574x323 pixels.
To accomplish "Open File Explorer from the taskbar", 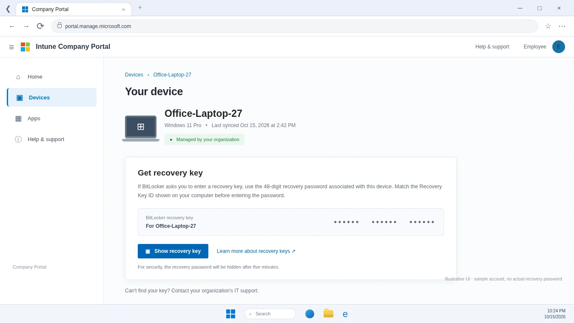I will (328, 314).
